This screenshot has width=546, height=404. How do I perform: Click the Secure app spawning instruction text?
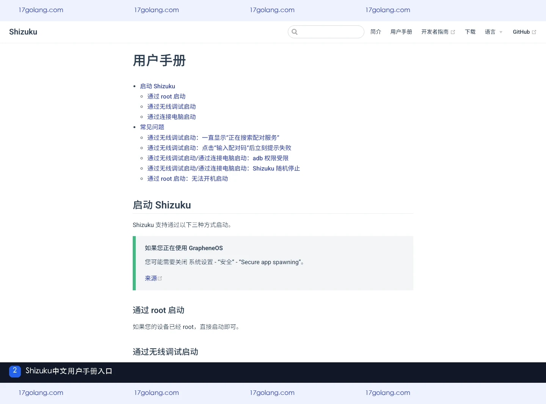click(225, 262)
